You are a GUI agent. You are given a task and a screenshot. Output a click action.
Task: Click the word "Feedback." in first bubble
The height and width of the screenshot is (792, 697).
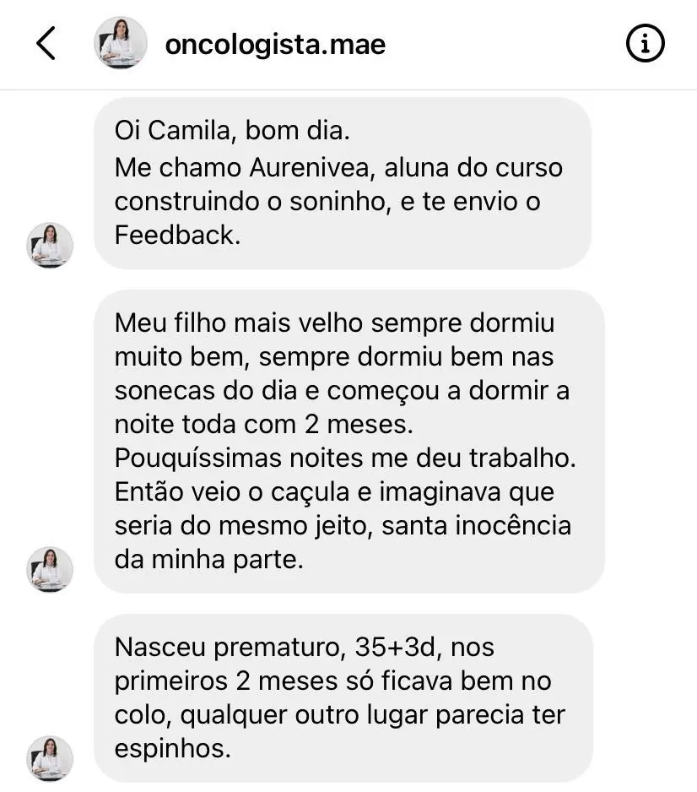click(x=177, y=235)
